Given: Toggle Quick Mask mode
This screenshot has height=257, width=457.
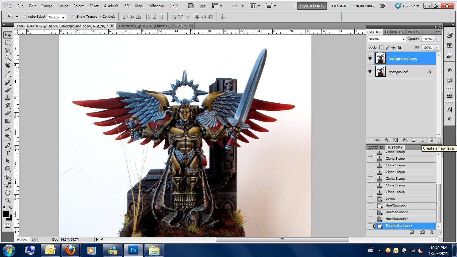Looking at the screenshot, I should click(x=8, y=225).
